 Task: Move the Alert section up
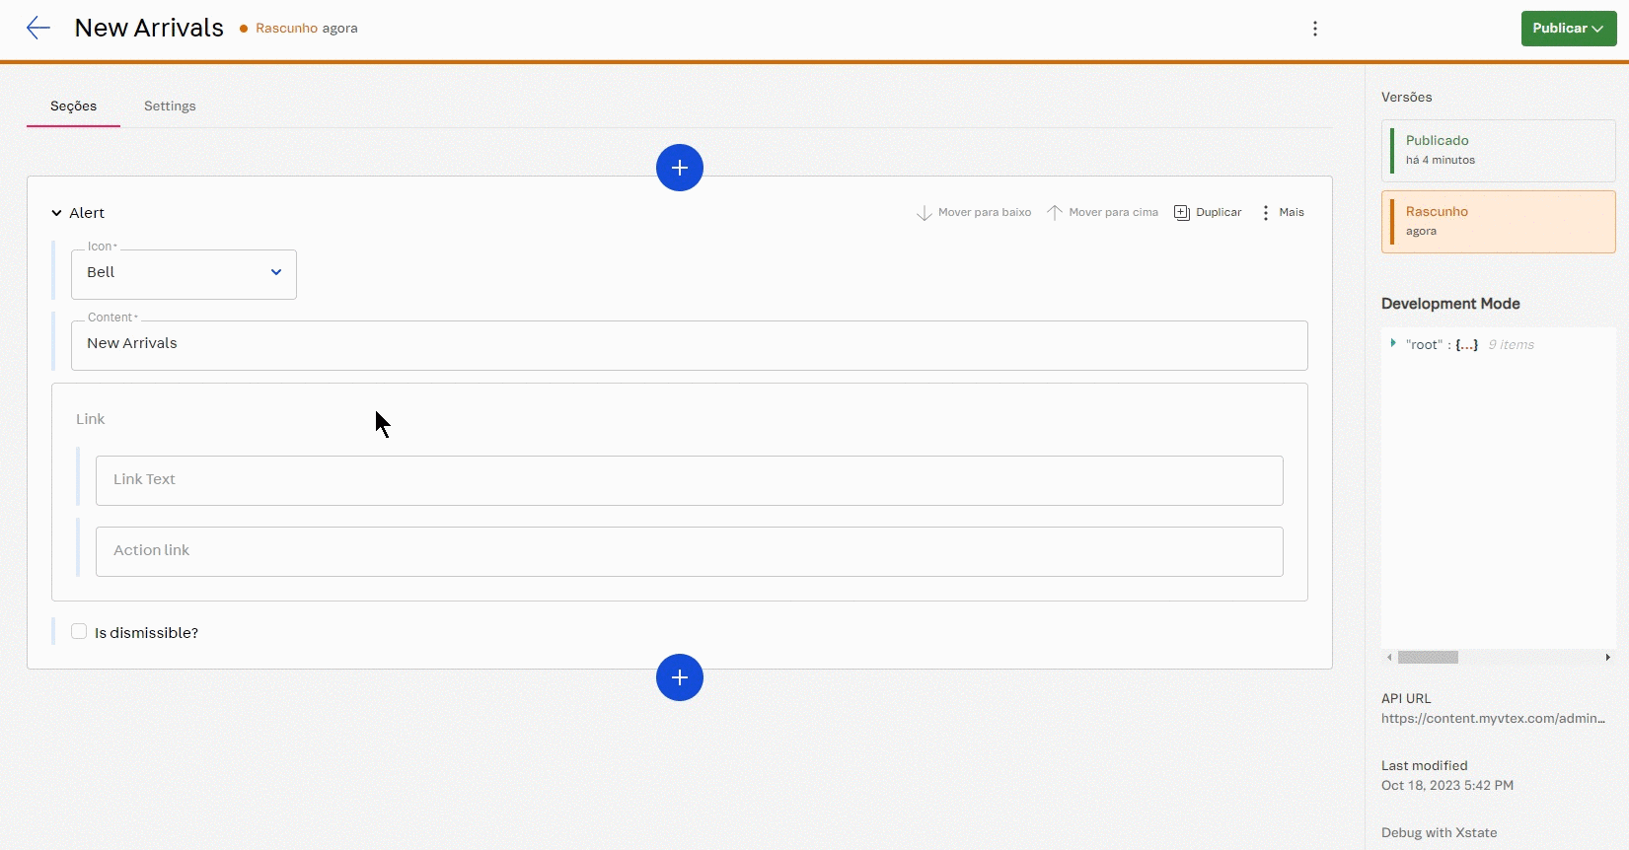point(1102,213)
